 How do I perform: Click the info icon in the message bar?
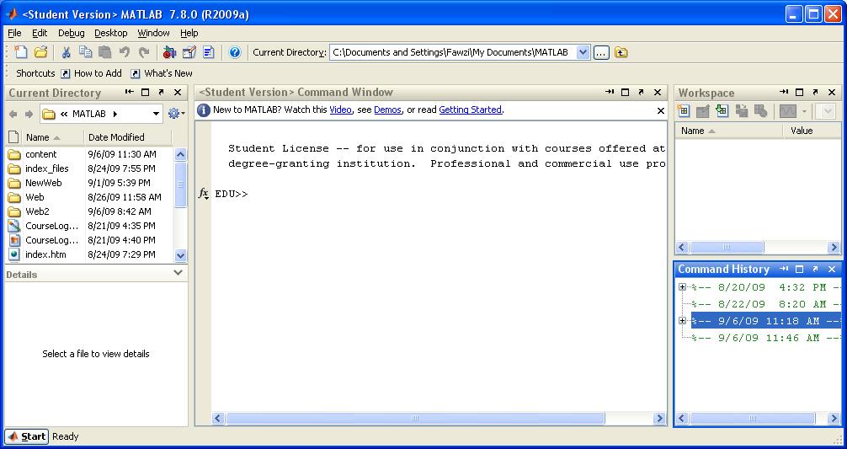coord(203,110)
